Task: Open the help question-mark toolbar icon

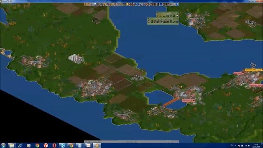Action: coord(177,5)
